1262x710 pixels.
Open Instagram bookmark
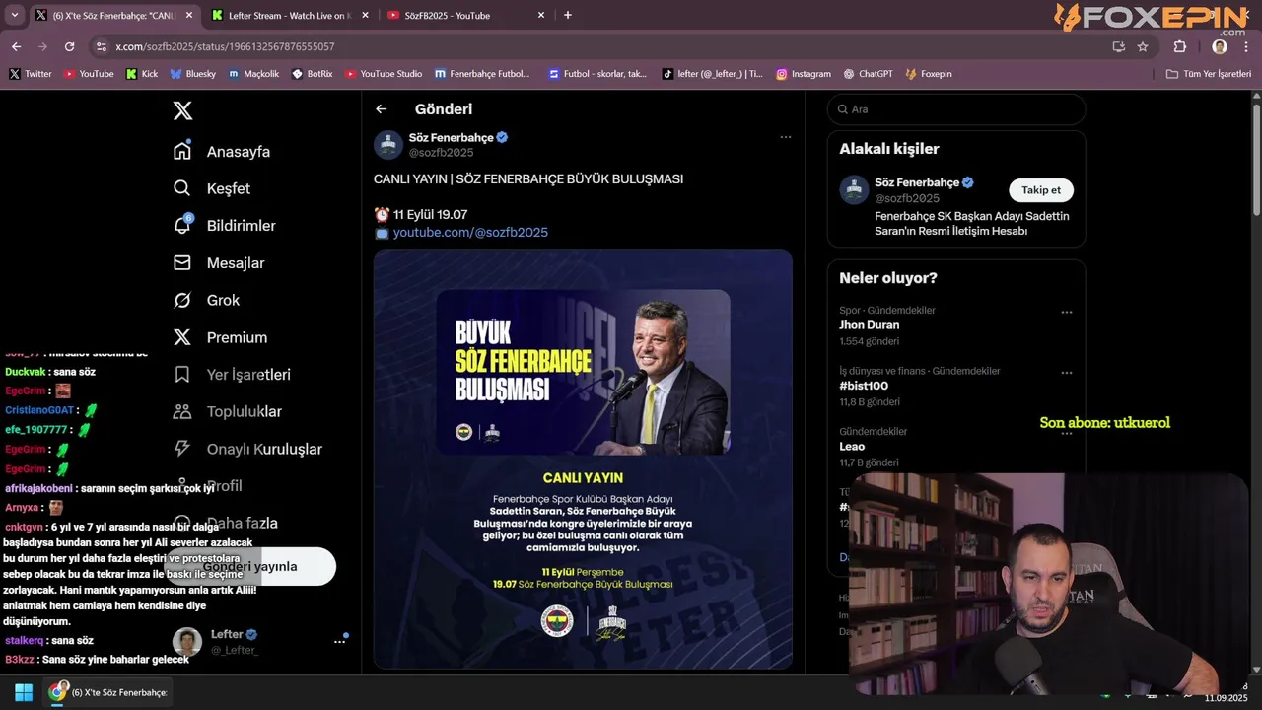pyautogui.click(x=804, y=74)
